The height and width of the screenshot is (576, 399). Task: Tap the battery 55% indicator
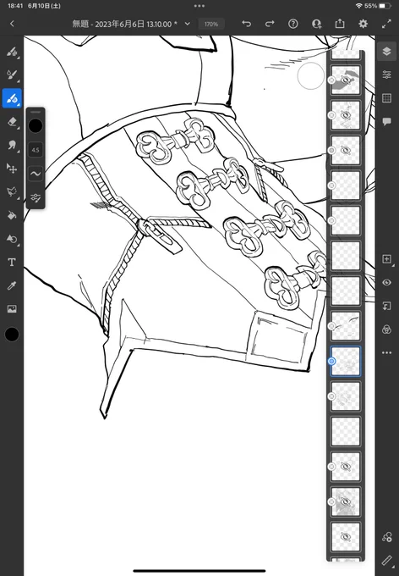pyautogui.click(x=378, y=6)
